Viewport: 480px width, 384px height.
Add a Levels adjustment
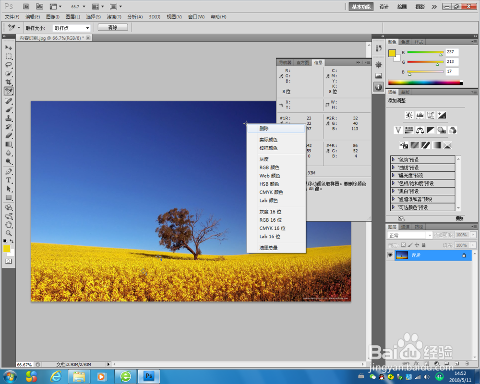click(x=420, y=115)
